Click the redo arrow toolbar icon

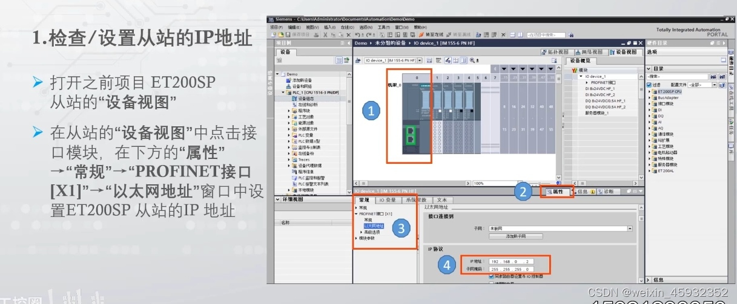coord(368,35)
